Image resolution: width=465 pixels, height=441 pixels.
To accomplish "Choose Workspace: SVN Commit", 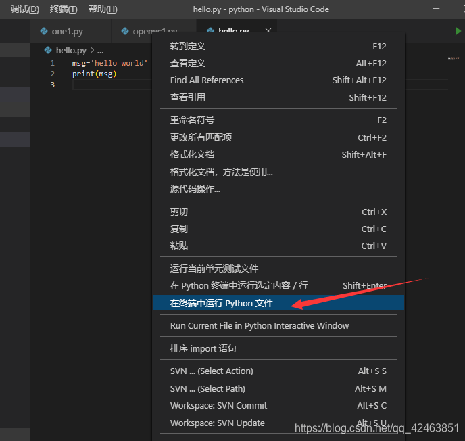I will [278, 406].
